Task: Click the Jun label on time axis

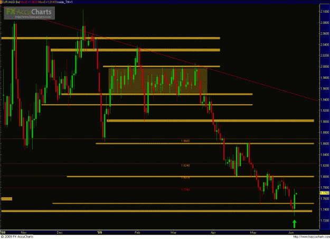Action: pos(290,233)
